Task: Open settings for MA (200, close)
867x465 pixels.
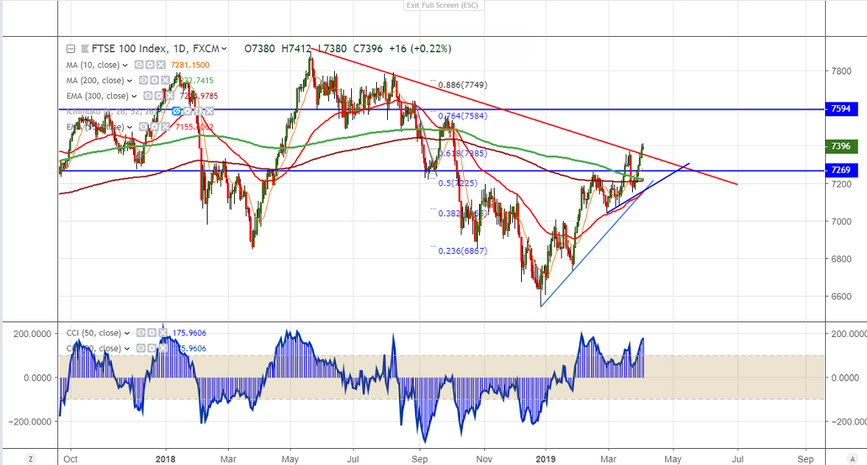Action: 155,80
